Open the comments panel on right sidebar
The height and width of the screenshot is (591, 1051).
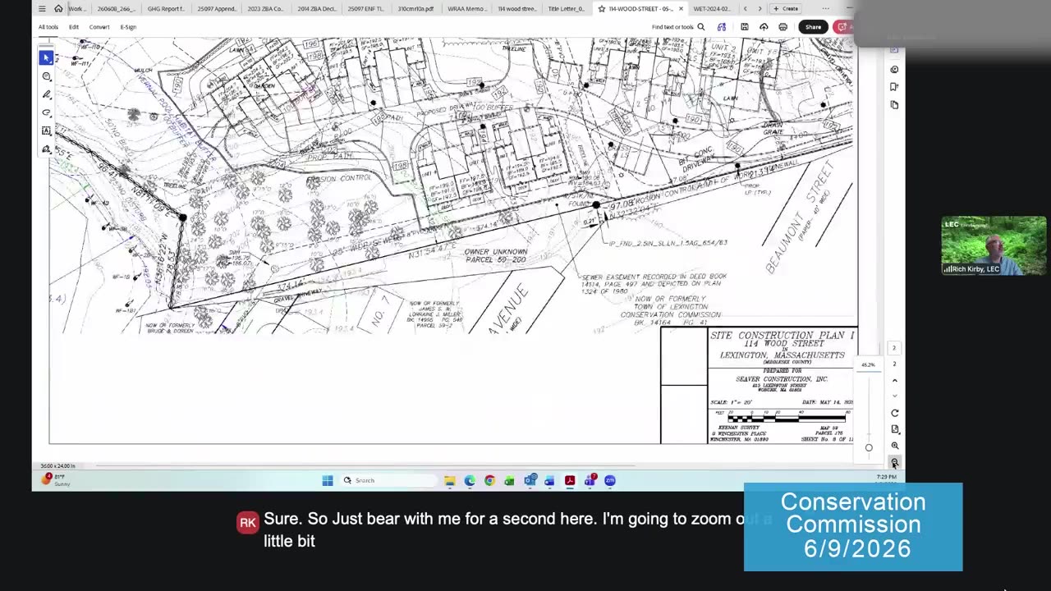(894, 69)
